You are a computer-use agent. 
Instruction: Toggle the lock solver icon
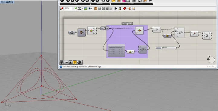click(x=119, y=9)
